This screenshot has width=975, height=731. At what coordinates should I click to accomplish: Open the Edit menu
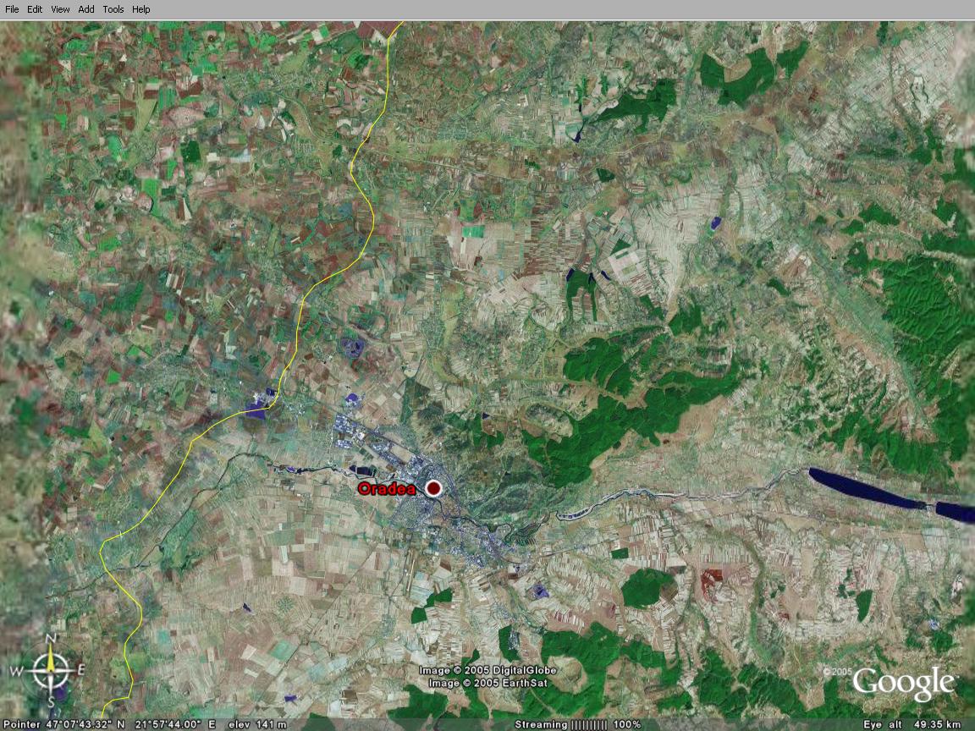tap(35, 9)
